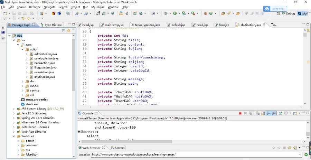The image size is (311, 160).
Task: Open the Refactor menu
Action: pyautogui.click(x=35, y=7)
